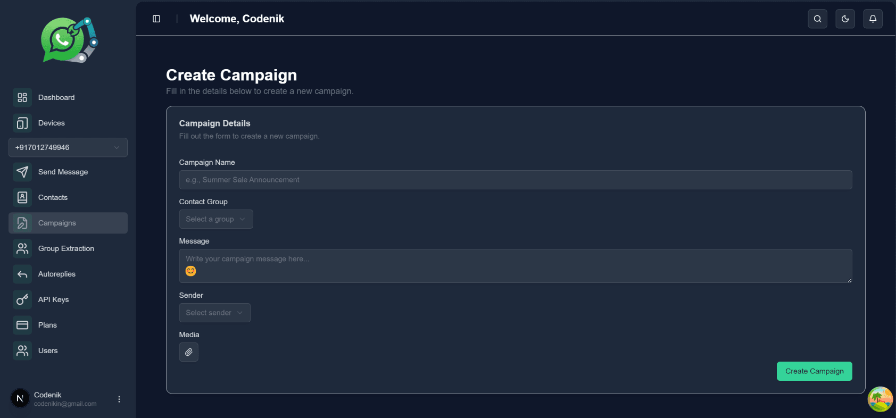Click the Create Campaign button
896x418 pixels.
point(814,371)
